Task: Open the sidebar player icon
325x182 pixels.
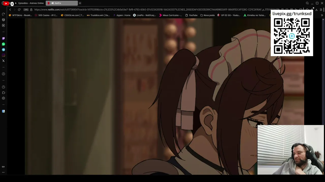Action: pos(3,74)
